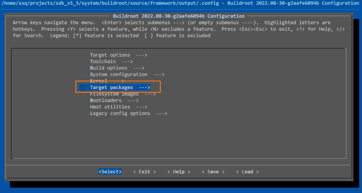Screen dimensions: 362x193
Task: Open the Legacy config options submenu
Action: [x=128, y=113]
